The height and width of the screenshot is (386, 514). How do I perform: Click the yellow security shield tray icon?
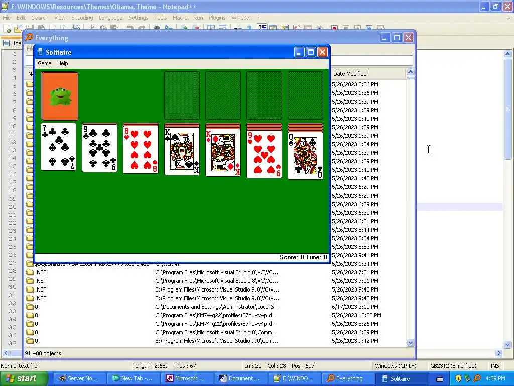(x=458, y=378)
